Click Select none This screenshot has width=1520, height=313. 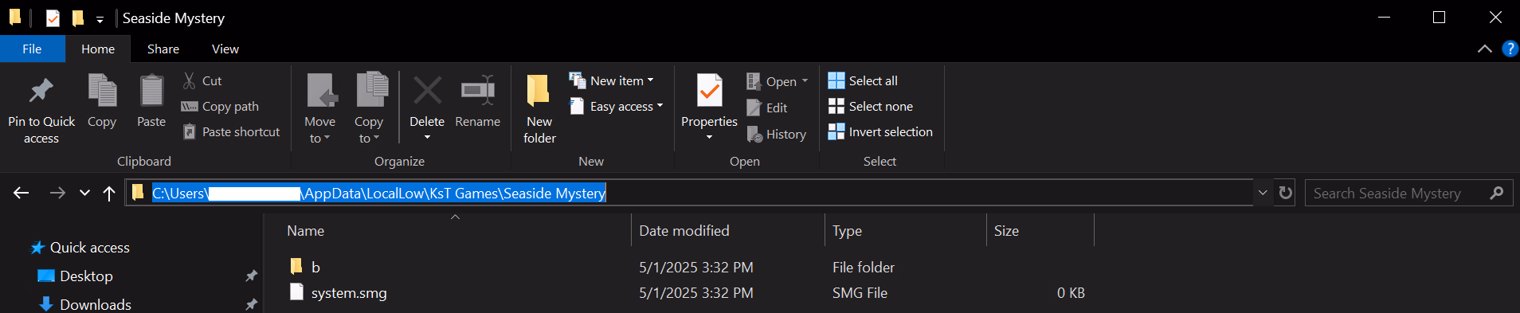[x=871, y=106]
